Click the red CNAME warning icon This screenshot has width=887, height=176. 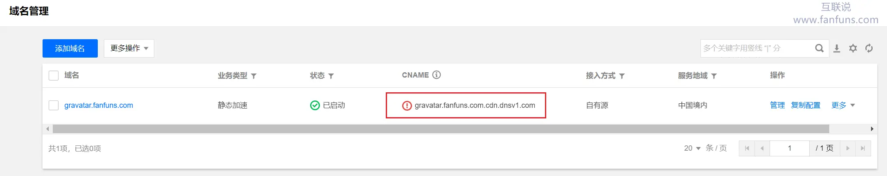407,106
